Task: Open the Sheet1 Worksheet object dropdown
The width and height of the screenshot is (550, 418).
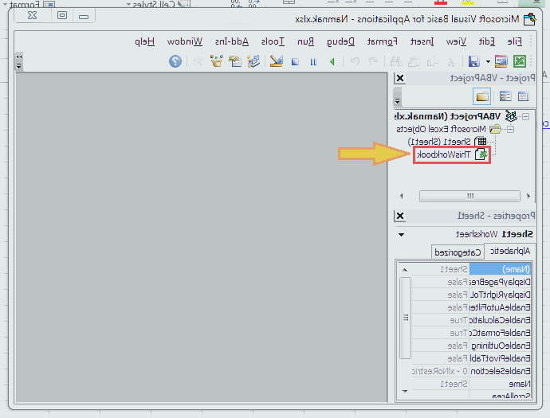Action: 400,234
